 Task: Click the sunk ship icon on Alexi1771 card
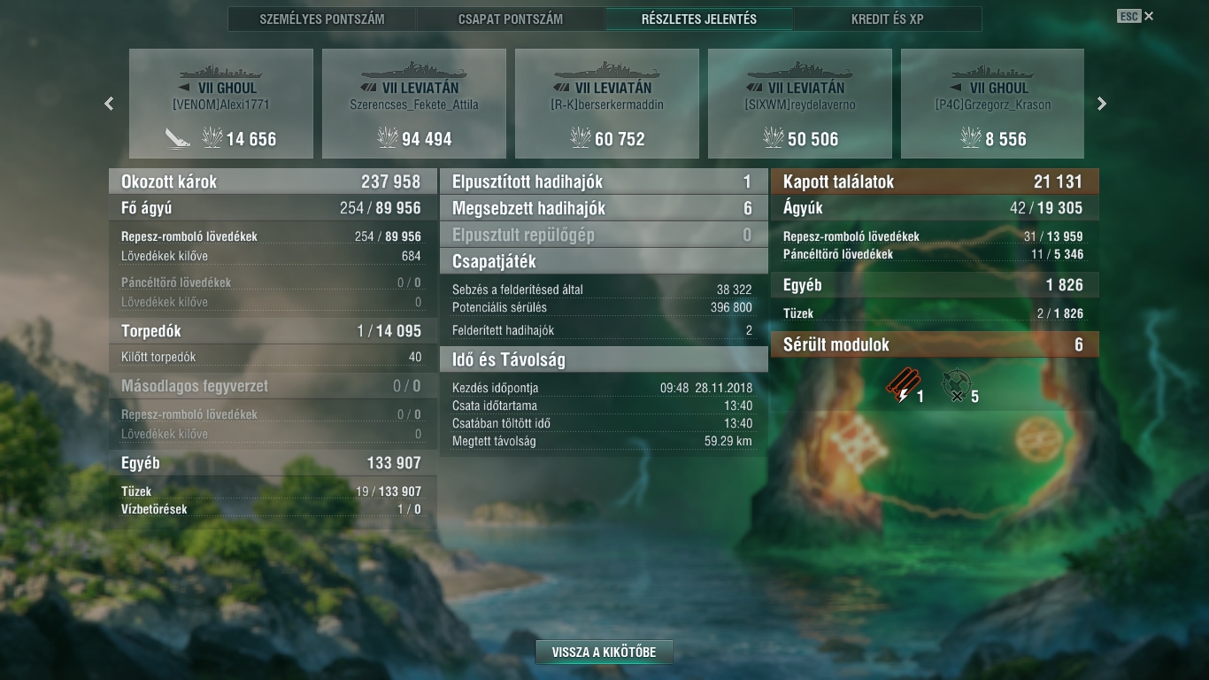[x=178, y=138]
